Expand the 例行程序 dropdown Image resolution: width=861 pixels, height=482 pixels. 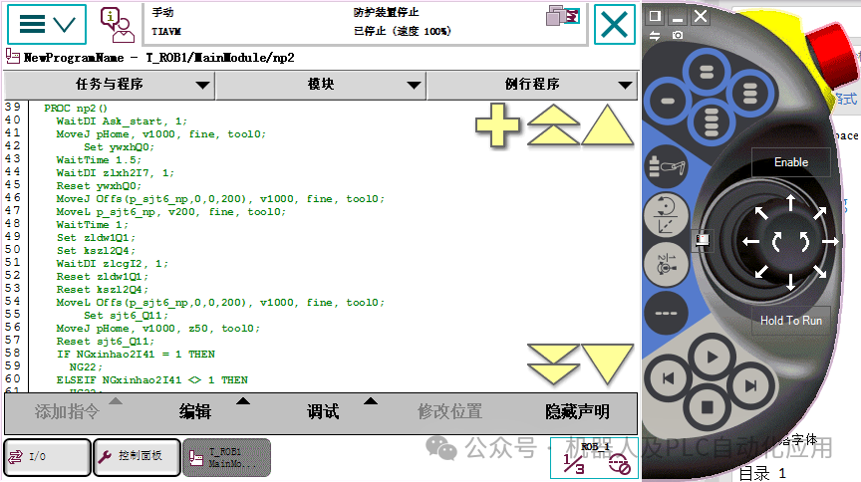click(x=532, y=85)
